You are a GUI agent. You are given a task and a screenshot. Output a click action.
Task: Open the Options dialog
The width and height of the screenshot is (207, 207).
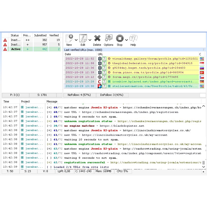click(x=109, y=38)
